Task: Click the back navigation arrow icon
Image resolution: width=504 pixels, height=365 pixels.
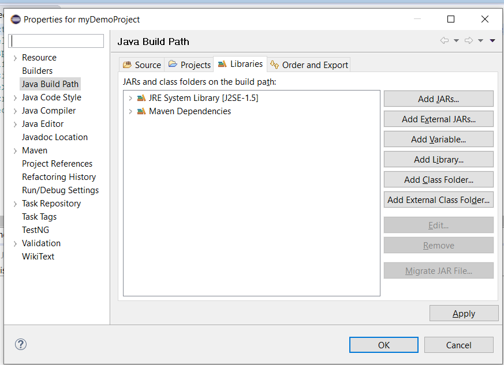Action: point(444,41)
